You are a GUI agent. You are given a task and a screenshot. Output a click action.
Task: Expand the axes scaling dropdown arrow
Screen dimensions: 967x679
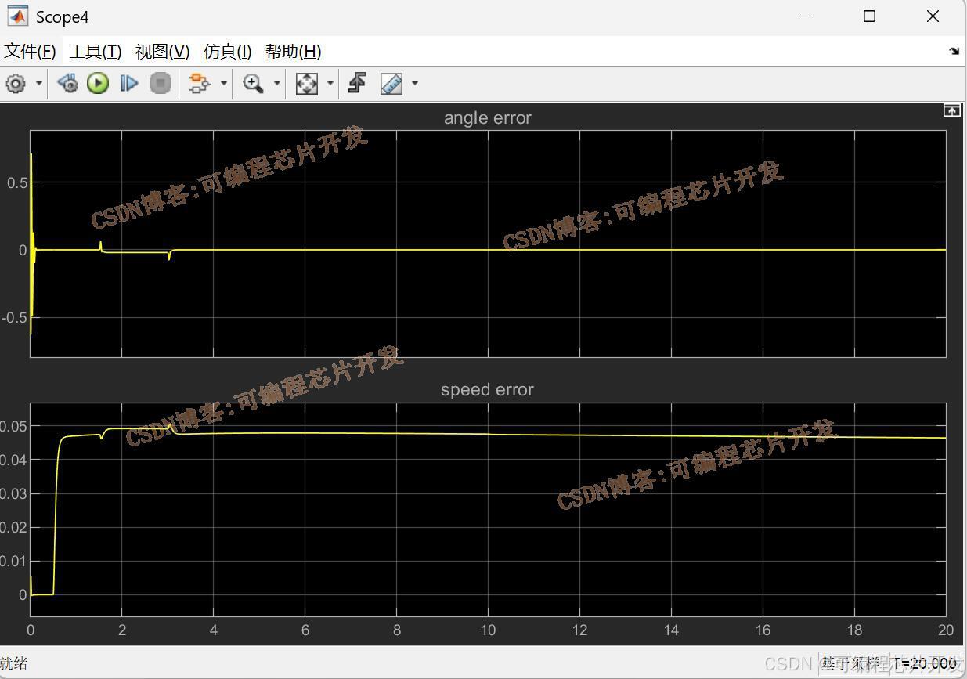(x=330, y=84)
